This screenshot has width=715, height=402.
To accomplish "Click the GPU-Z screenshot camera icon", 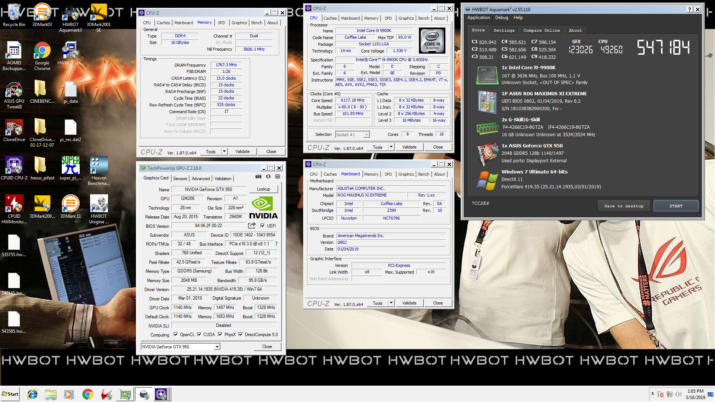I will click(x=258, y=177).
